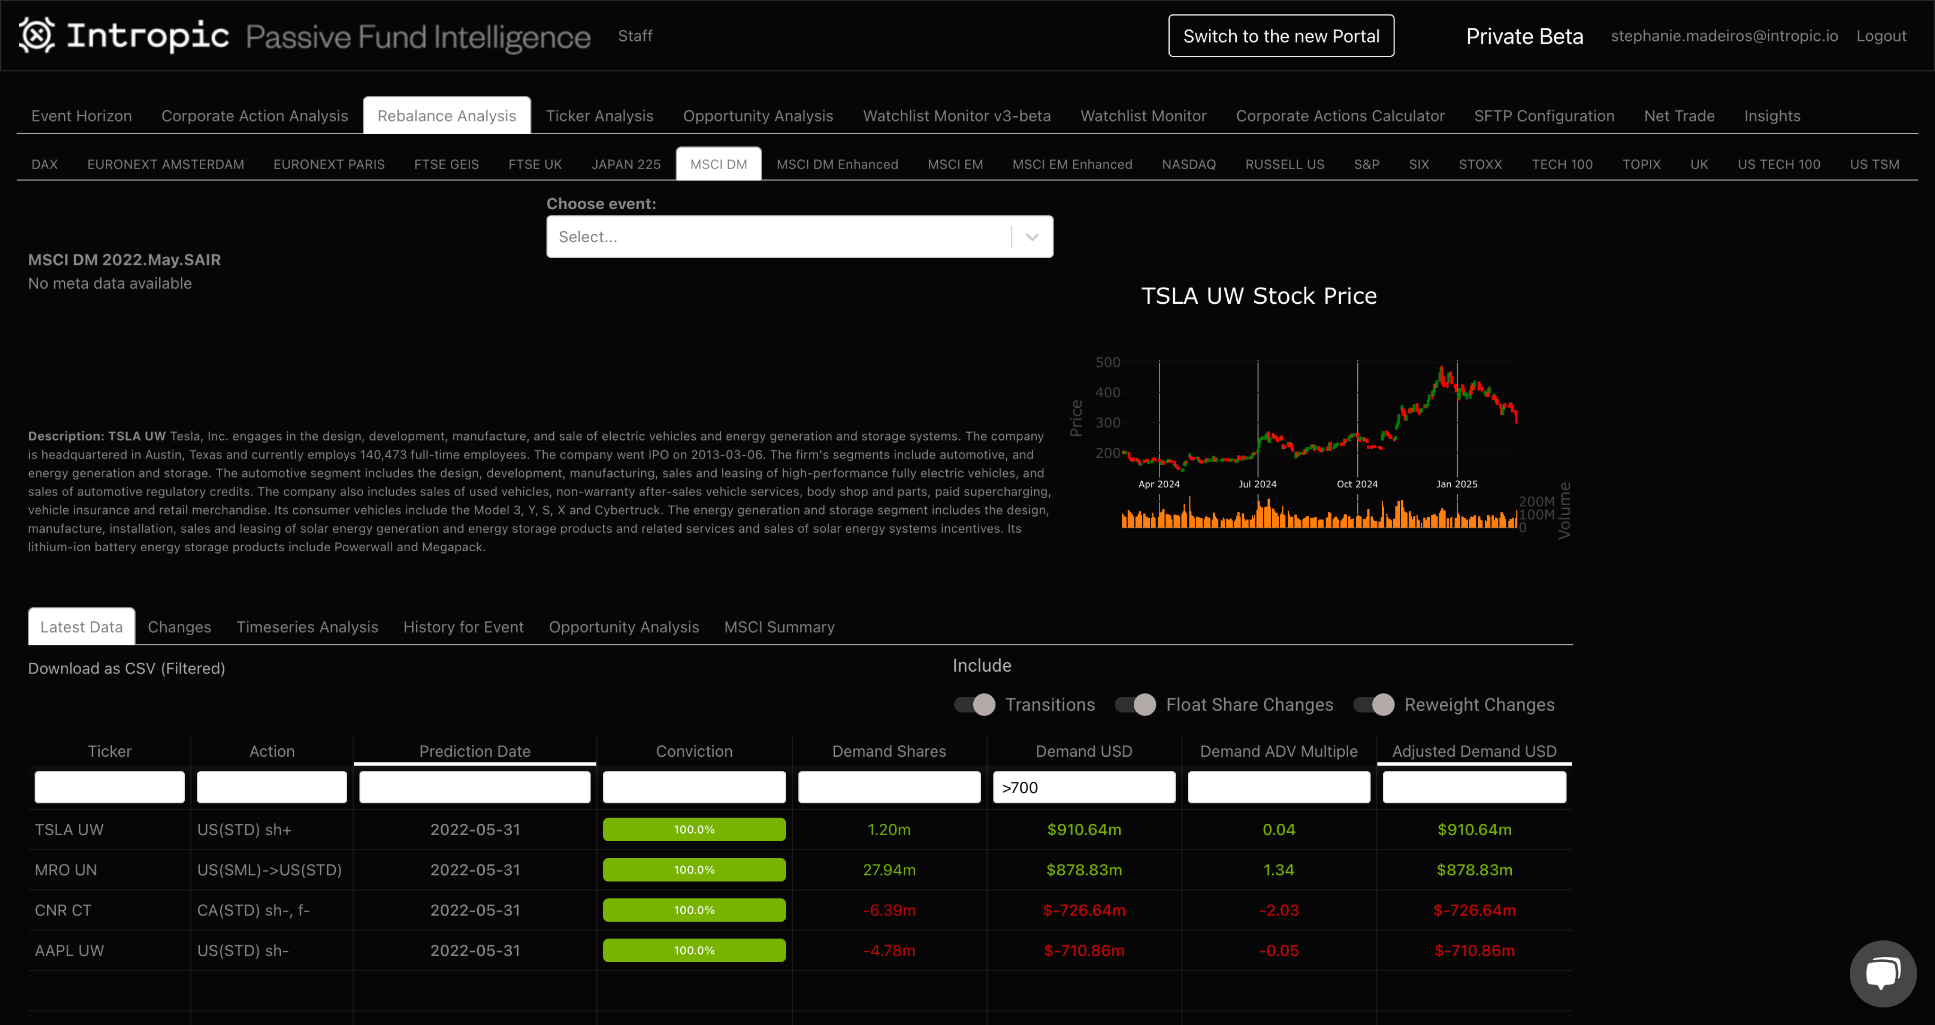Screen dimensions: 1935x1025
Task: Disable Float Share Changes toggle
Action: (1135, 704)
